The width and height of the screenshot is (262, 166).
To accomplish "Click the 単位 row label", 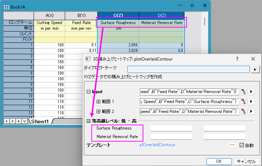I will (x=18, y=28).
